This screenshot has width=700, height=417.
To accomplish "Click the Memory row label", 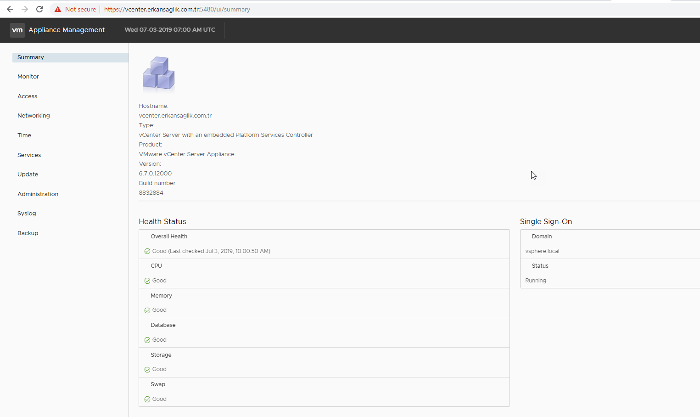I will [161, 296].
